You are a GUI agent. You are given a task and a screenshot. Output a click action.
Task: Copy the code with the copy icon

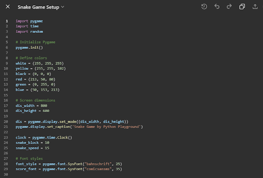tap(242, 7)
